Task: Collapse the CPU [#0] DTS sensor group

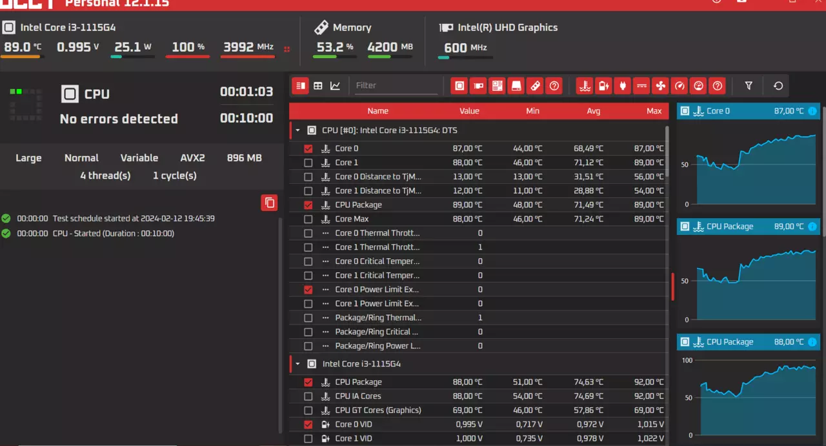Action: coord(297,130)
